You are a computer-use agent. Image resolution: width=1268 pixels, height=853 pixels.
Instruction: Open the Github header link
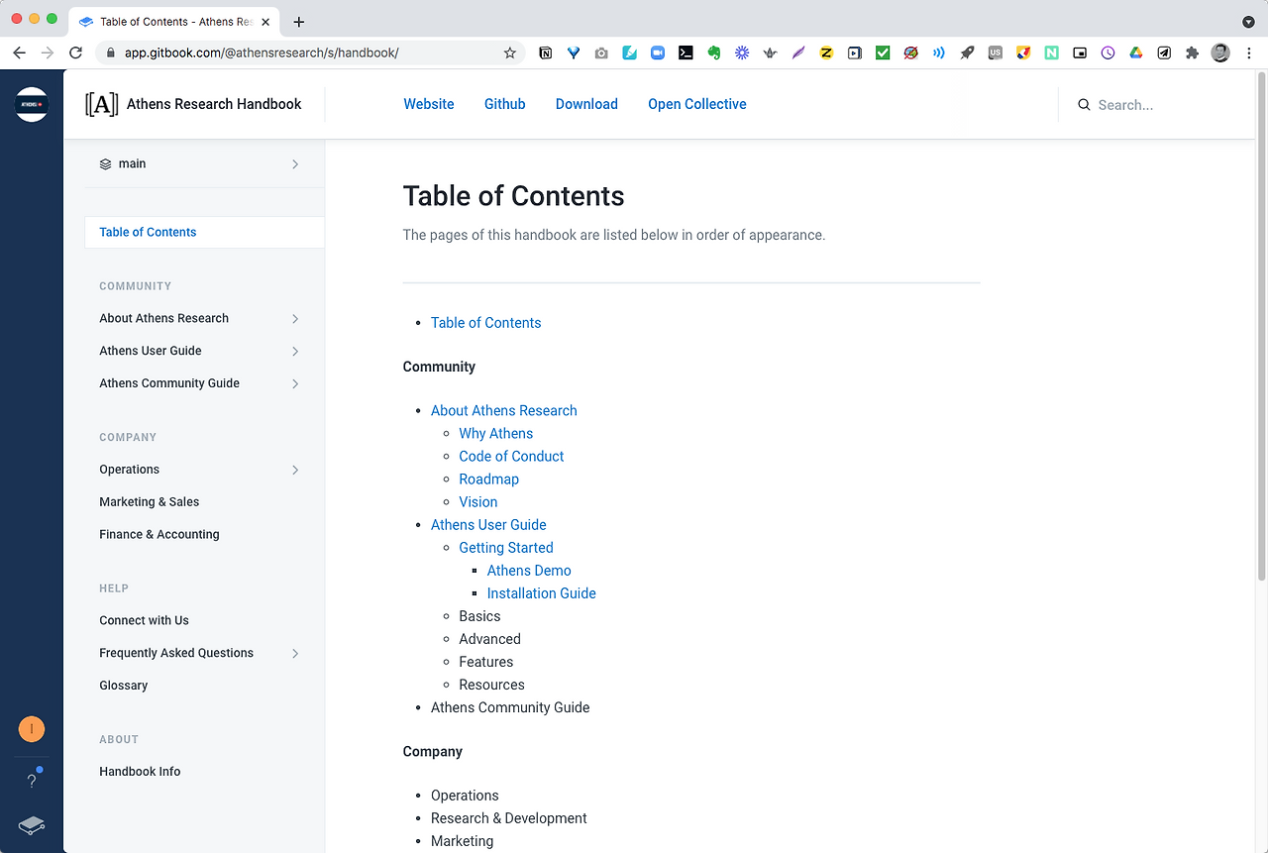tap(505, 104)
